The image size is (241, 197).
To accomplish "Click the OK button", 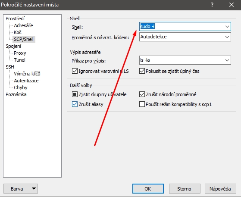I will (148, 189).
